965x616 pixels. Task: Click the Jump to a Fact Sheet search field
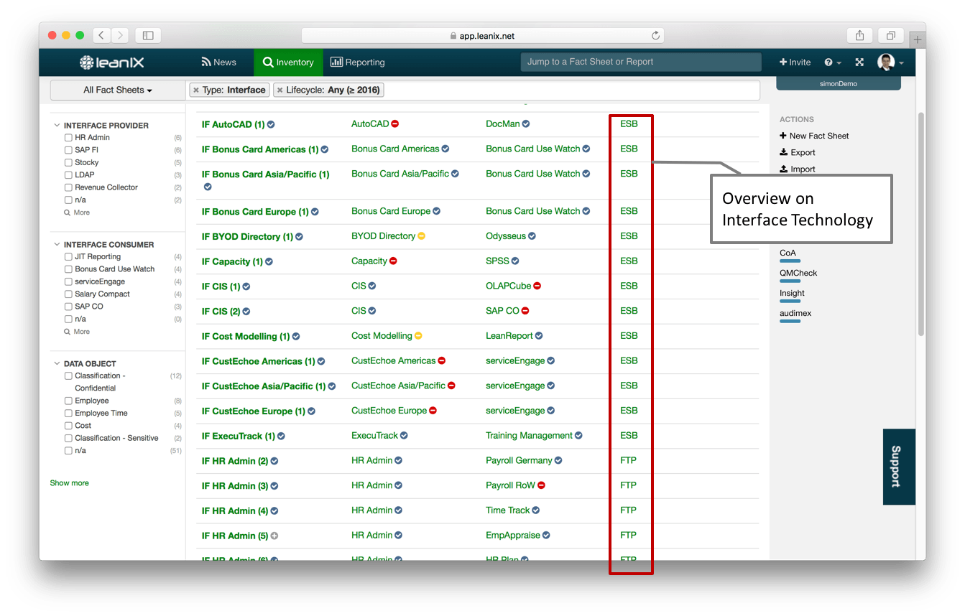641,62
